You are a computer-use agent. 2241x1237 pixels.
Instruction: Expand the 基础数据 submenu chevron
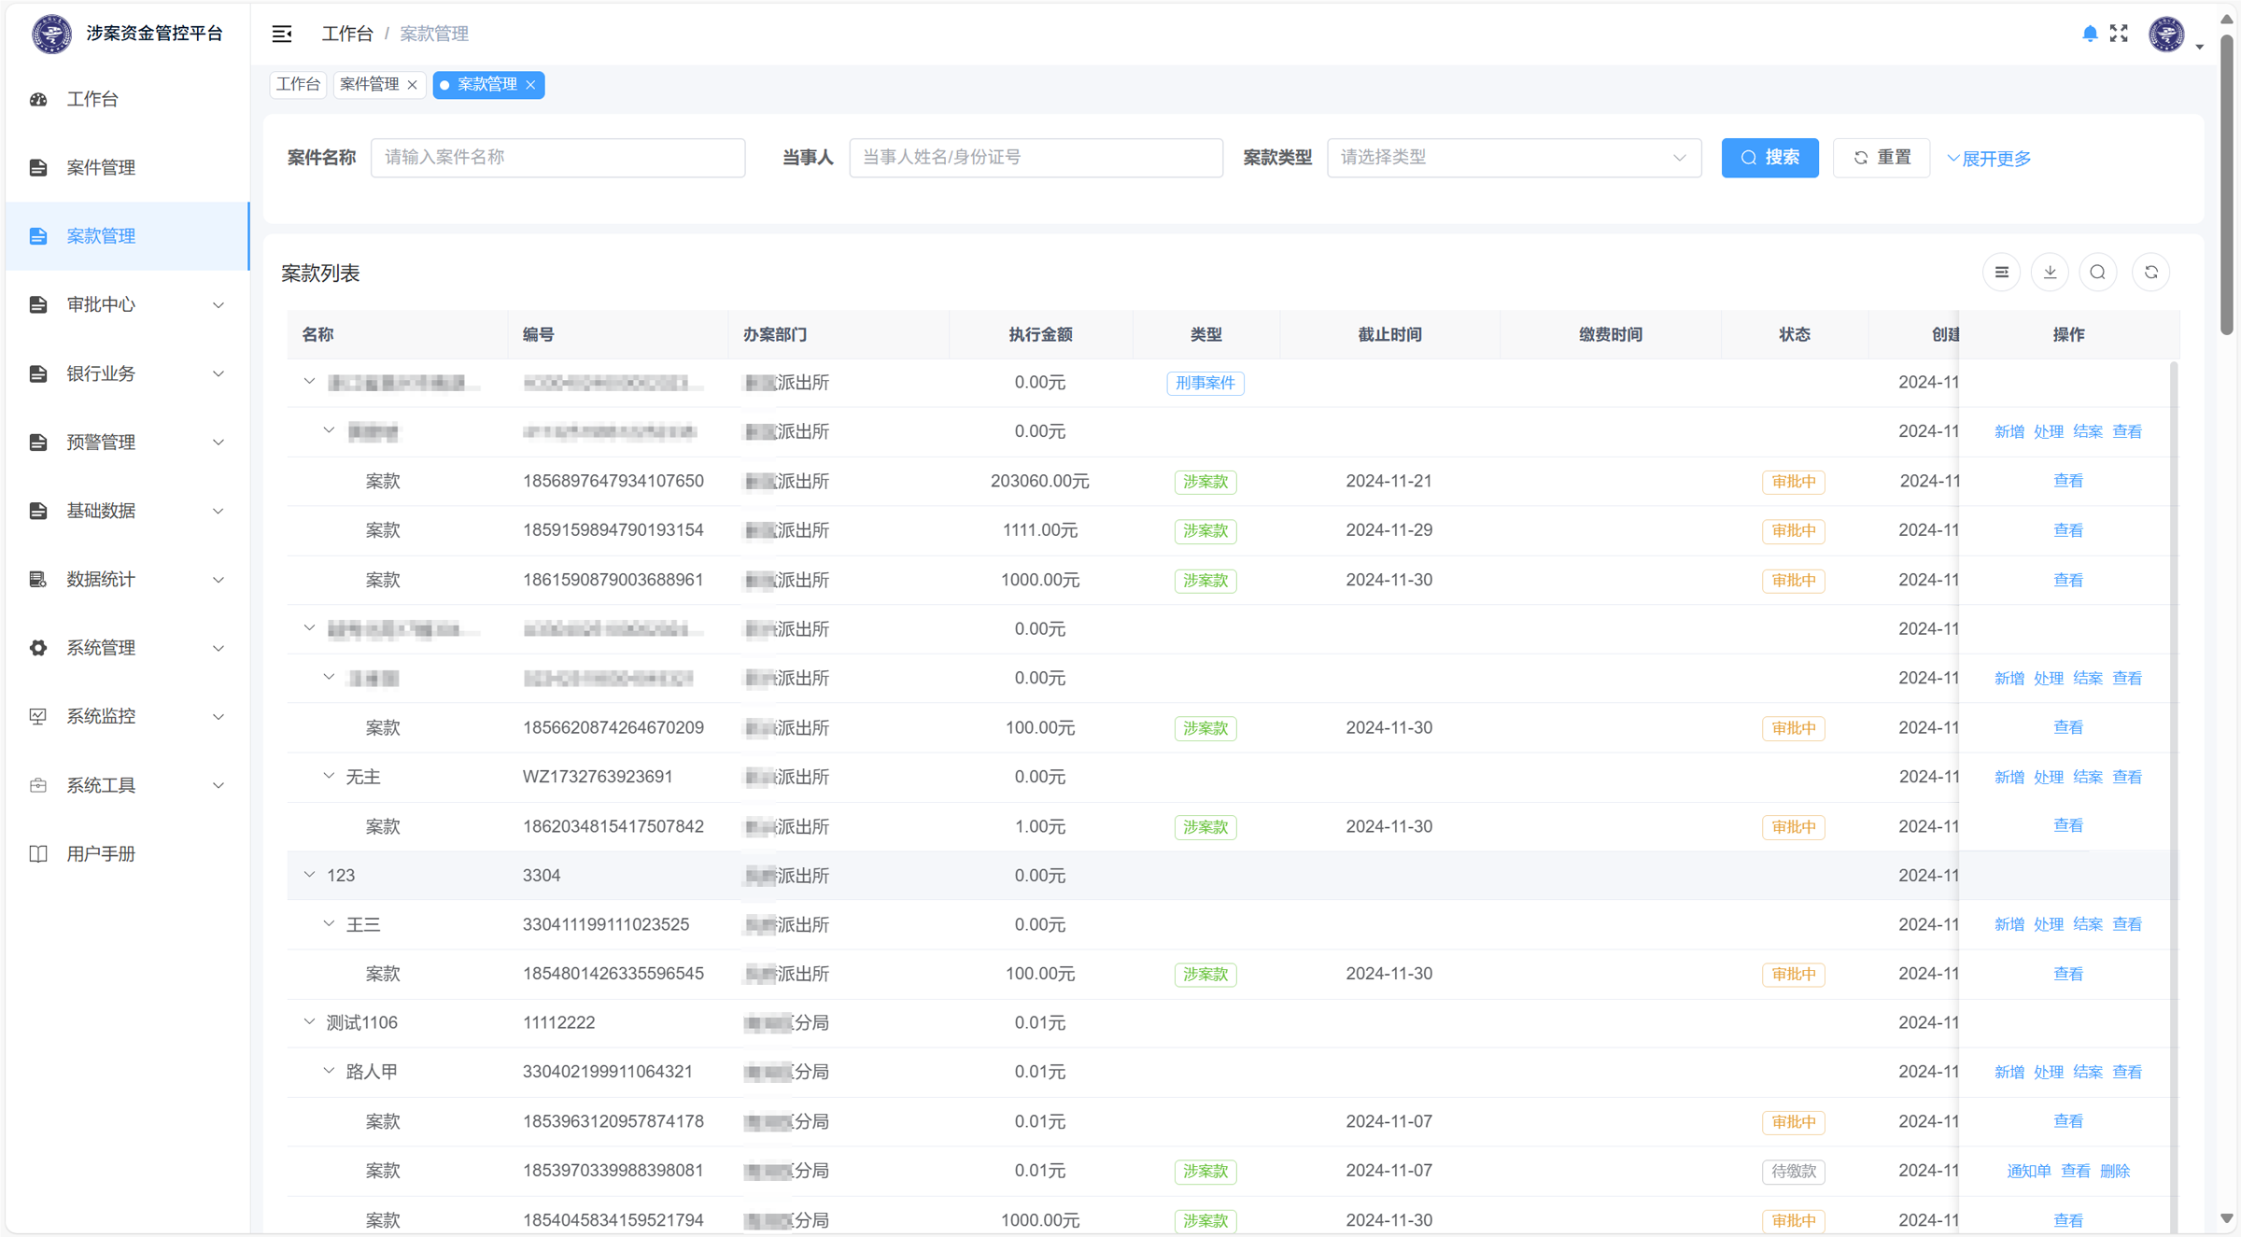pyautogui.click(x=218, y=511)
